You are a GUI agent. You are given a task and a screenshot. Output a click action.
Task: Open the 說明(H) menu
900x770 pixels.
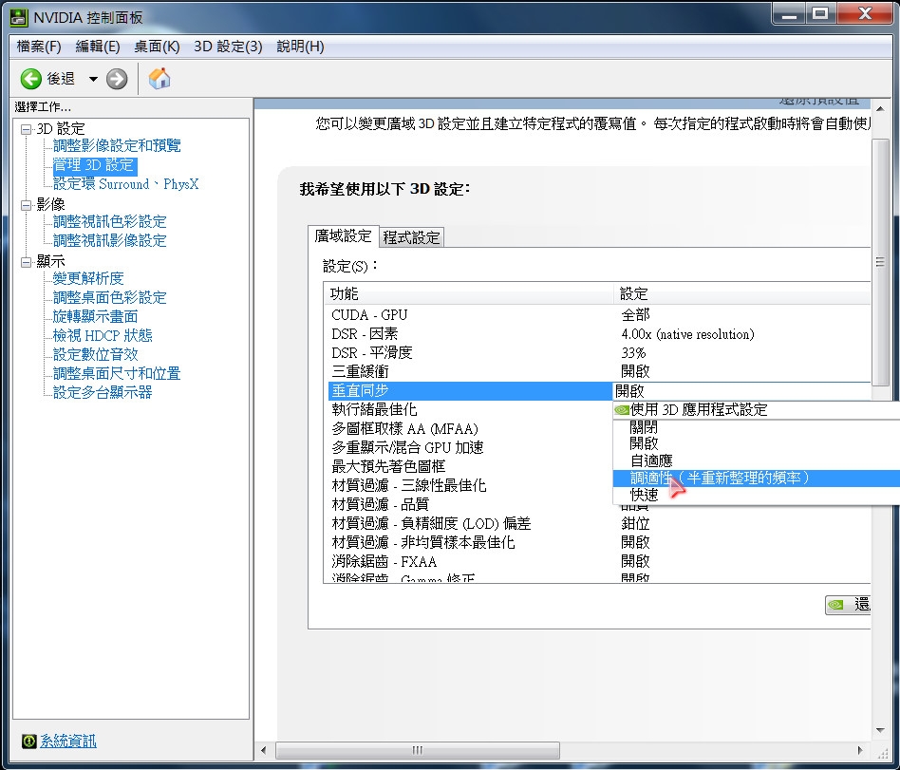pos(300,47)
